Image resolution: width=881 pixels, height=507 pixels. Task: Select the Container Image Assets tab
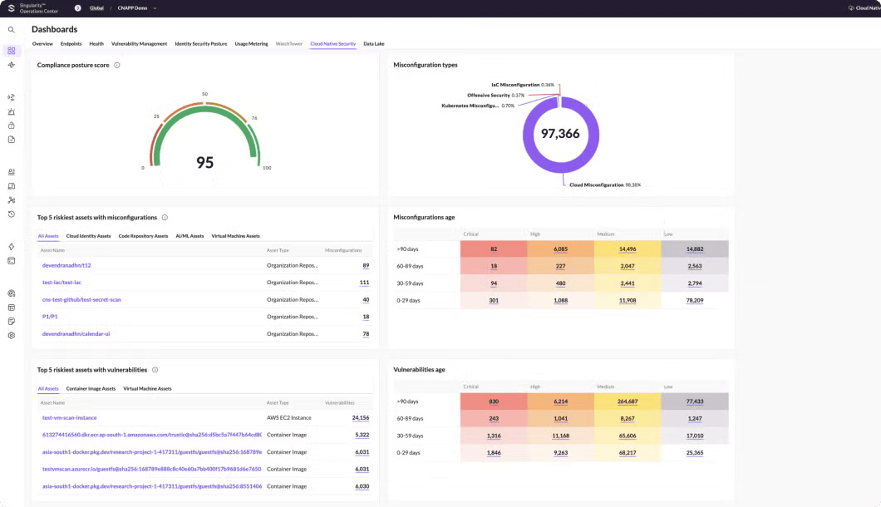tap(91, 388)
